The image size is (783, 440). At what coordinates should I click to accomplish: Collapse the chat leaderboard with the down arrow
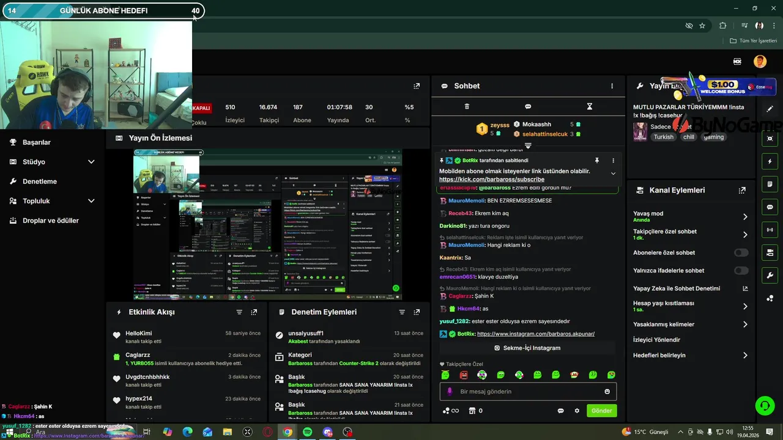[528, 145]
